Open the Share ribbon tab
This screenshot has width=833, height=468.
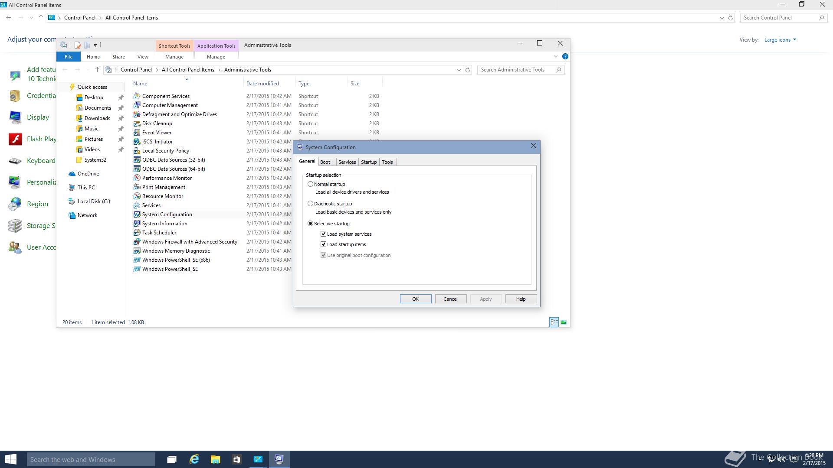[118, 57]
